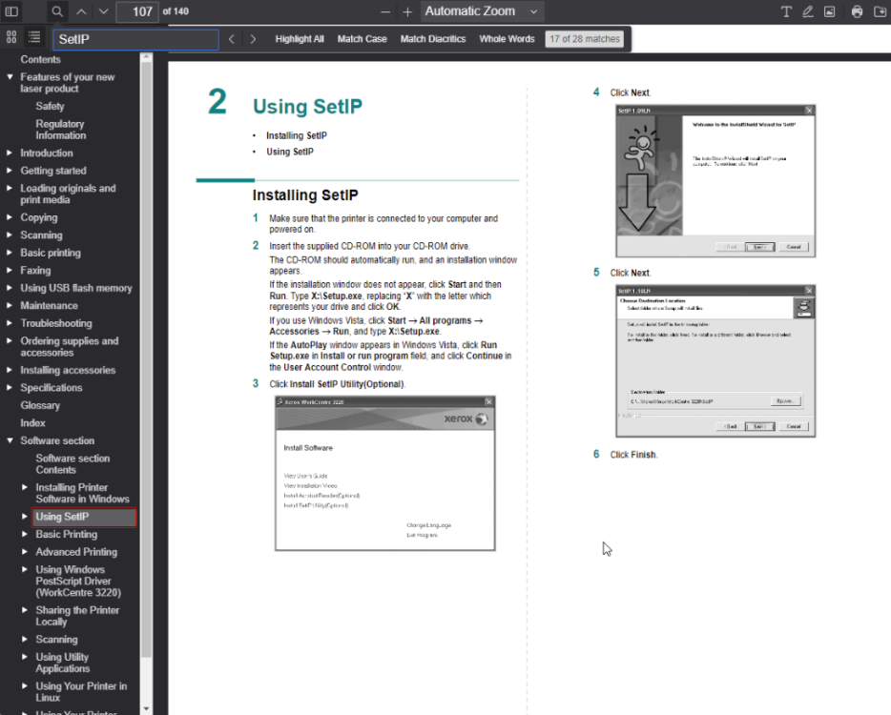Open Installing Printer Software in Windows
The height and width of the screenshot is (715, 891).
click(x=82, y=493)
